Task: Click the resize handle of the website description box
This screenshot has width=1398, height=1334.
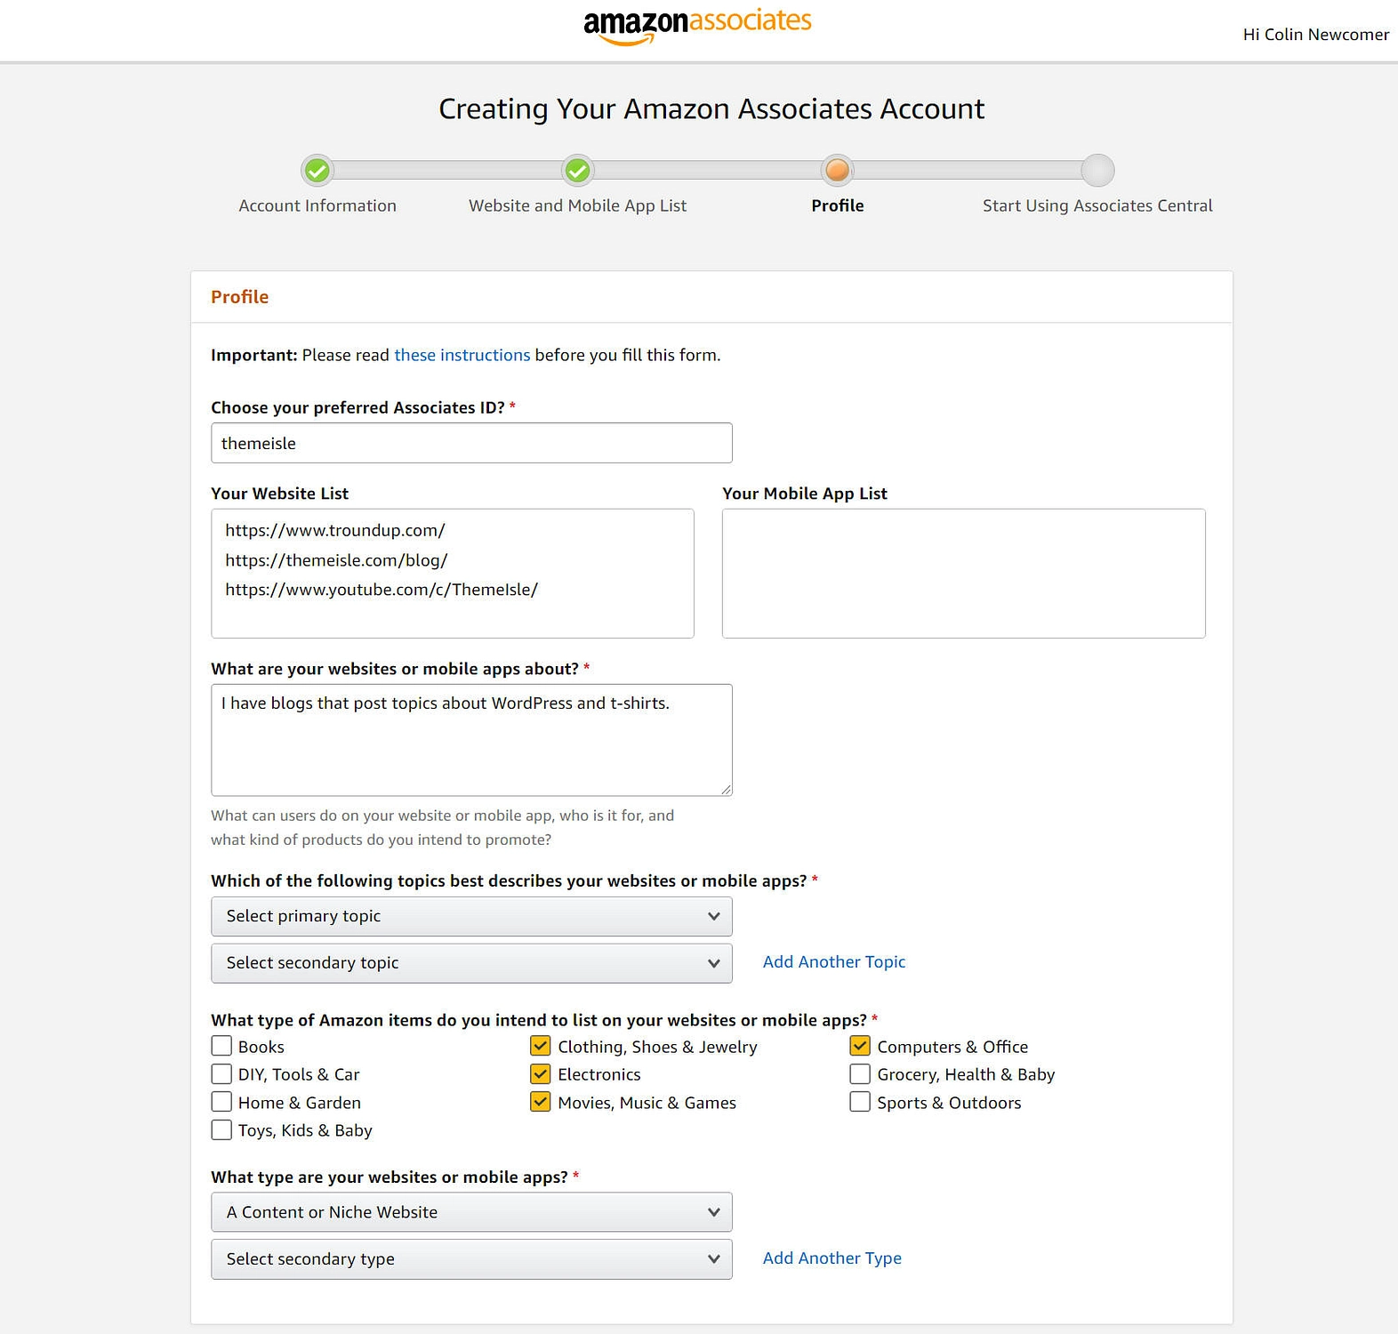Action: (x=726, y=789)
